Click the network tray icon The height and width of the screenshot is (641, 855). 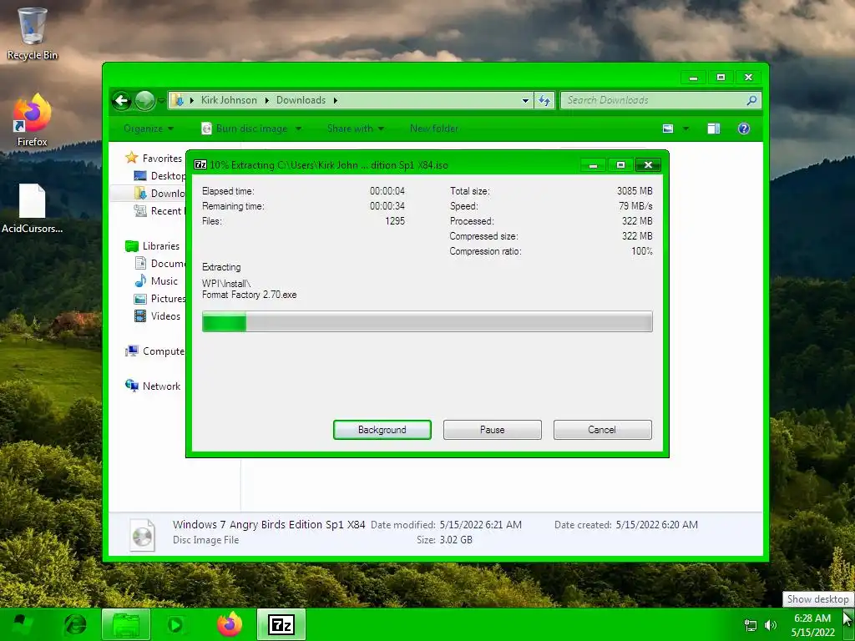pyautogui.click(x=751, y=626)
